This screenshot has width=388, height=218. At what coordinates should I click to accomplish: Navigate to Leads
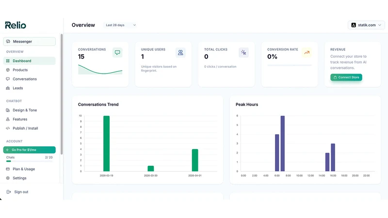click(x=30, y=88)
